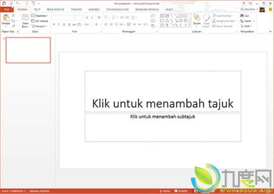Open the font size combo box
This screenshot has width=274, height=194.
80,17
